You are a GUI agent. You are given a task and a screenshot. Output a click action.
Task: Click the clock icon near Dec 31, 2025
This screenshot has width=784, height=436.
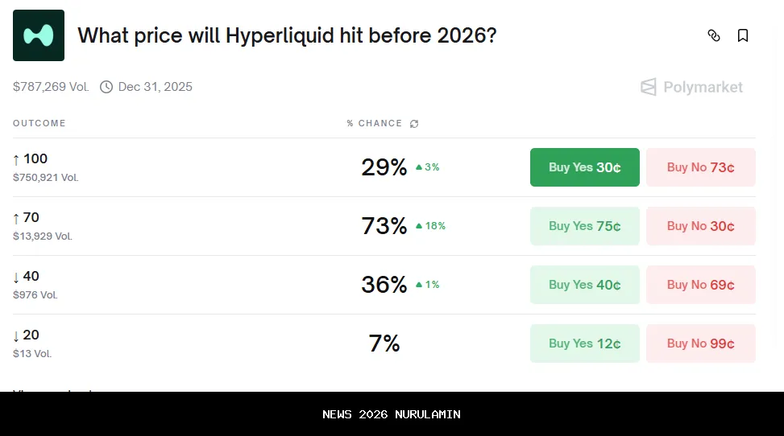pyautogui.click(x=106, y=87)
